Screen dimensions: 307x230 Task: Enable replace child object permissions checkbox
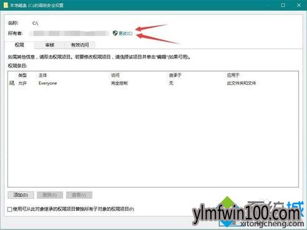tap(9, 209)
